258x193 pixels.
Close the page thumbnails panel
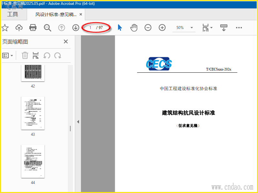pyautogui.click(x=66, y=41)
